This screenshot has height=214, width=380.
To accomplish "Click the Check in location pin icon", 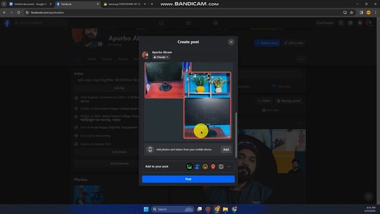I will (213, 166).
